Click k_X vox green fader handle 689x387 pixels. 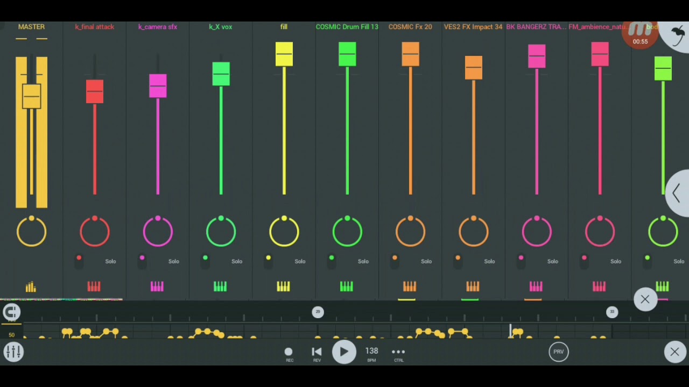click(221, 74)
